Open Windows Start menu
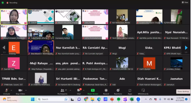This screenshot has height=103, width=191. coord(33,99)
